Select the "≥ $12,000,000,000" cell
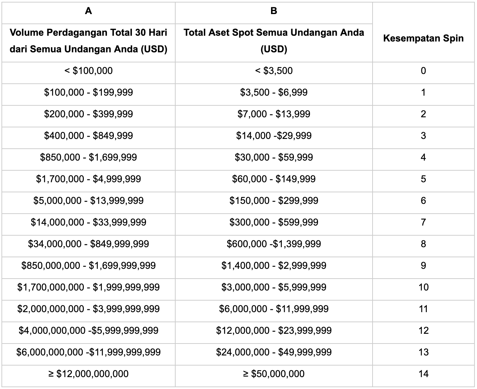The image size is (477, 389). (x=89, y=374)
